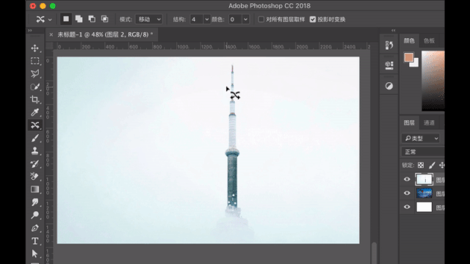This screenshot has height=264, width=470.
Task: Click New selection mode icon
Action: (66, 19)
